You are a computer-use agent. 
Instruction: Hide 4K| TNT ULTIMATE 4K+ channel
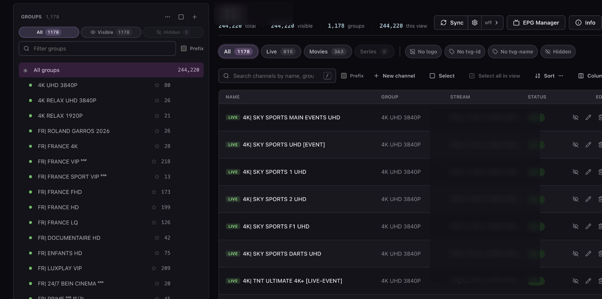tap(576, 281)
